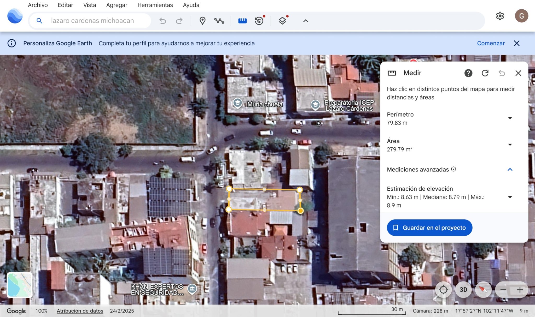Click the KHAN EXPERTOS EN SEGURIDAD marker
The image size is (535, 317).
(x=192, y=289)
